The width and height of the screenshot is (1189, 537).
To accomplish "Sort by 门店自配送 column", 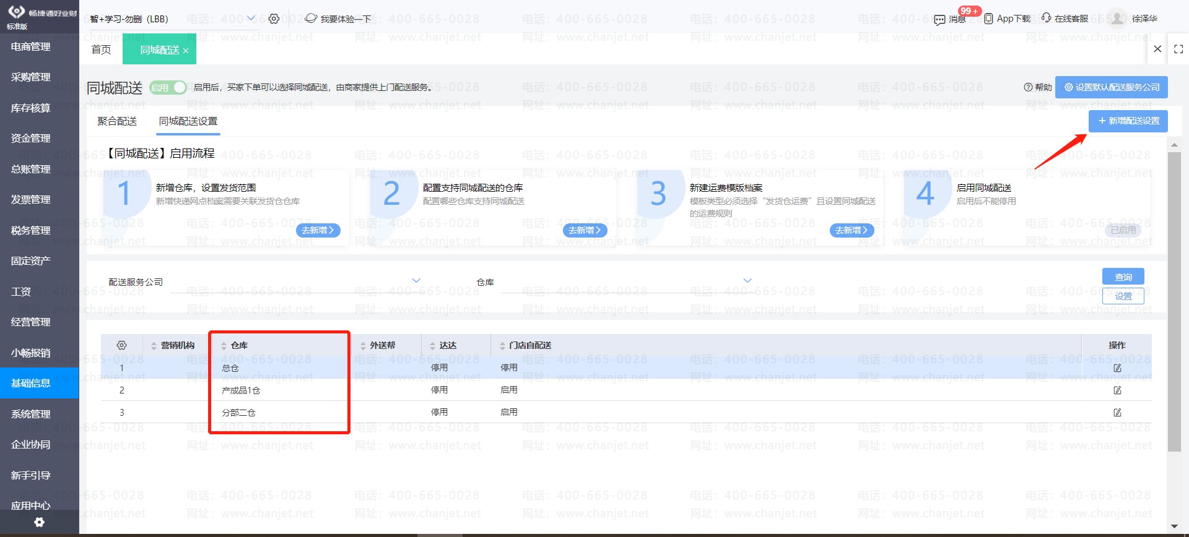I will 502,346.
